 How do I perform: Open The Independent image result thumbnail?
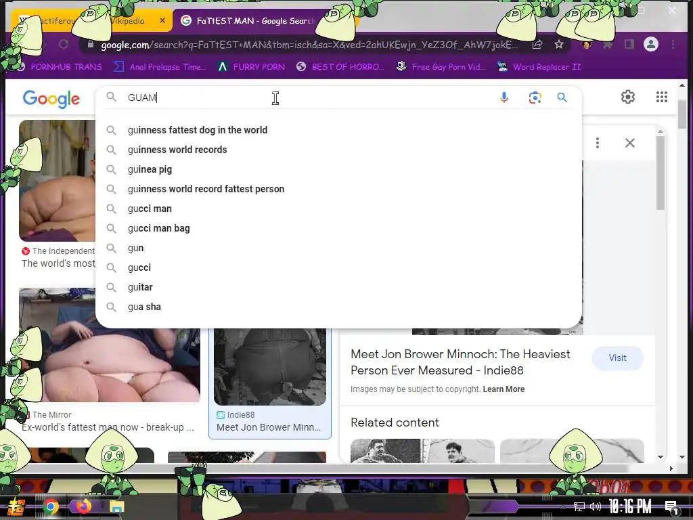pyautogui.click(x=57, y=180)
